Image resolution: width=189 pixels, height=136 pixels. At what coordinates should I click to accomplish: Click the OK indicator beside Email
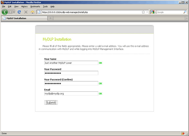(100, 93)
